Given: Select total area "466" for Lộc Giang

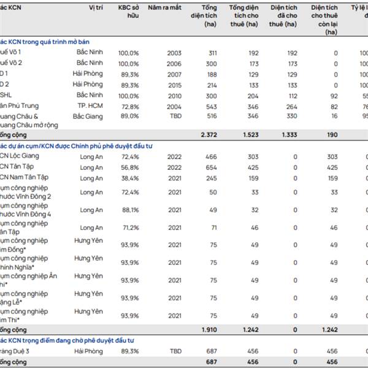Looking at the screenshot, I should click(x=211, y=157).
